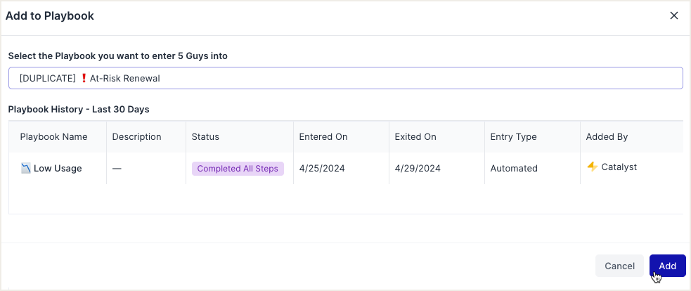Image resolution: width=691 pixels, height=291 pixels.
Task: Click the Entry Type column header
Action: click(513, 137)
